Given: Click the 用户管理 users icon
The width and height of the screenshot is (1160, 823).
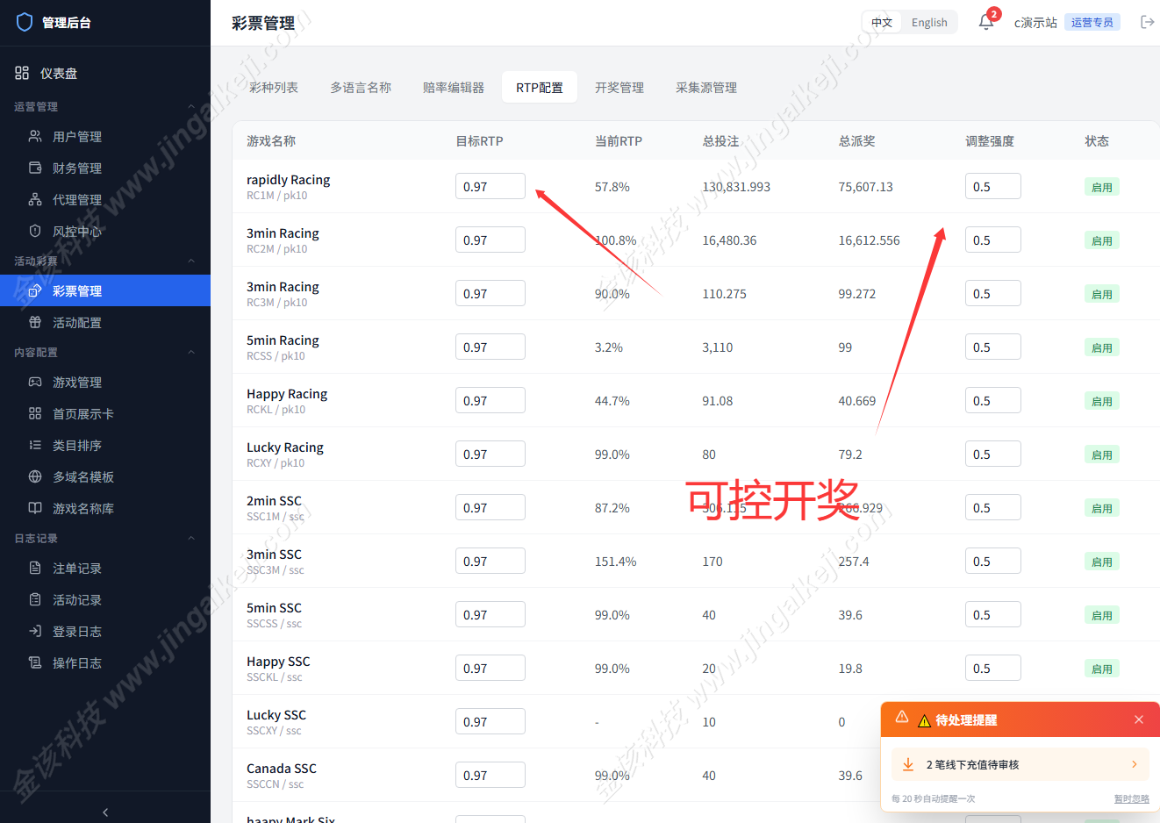Looking at the screenshot, I should pos(35,136).
